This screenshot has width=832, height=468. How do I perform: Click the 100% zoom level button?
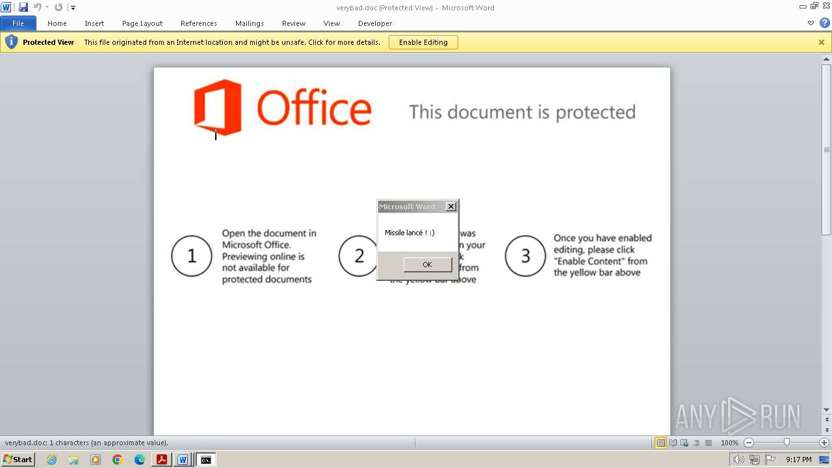pyautogui.click(x=729, y=443)
